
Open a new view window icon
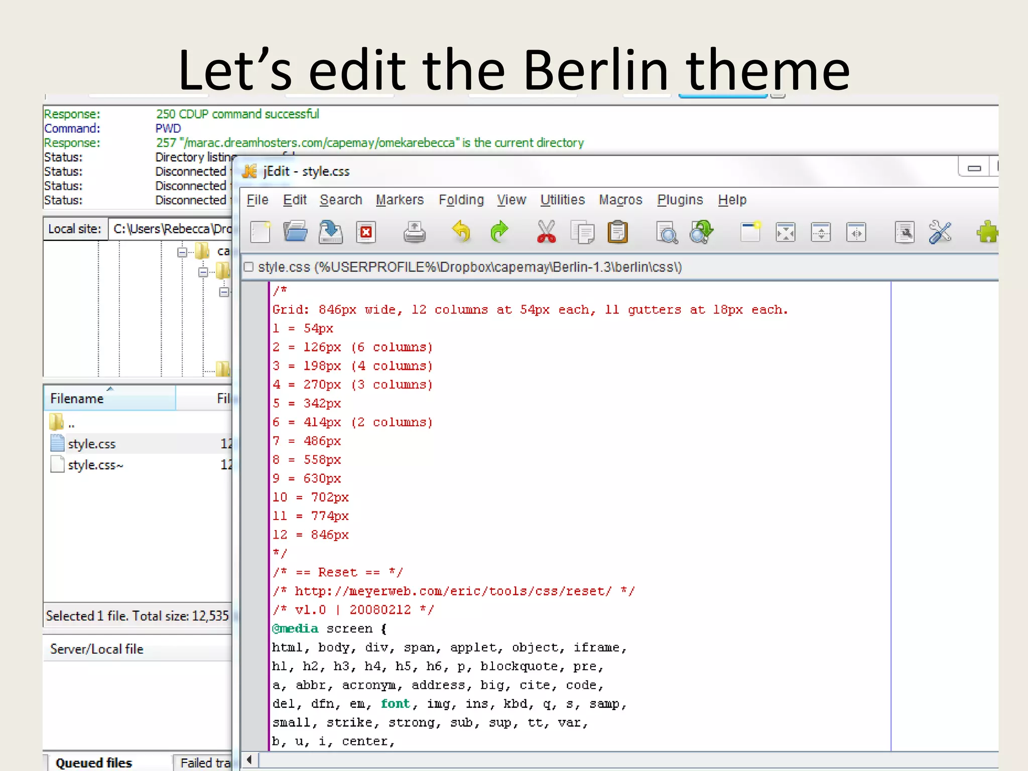(750, 232)
